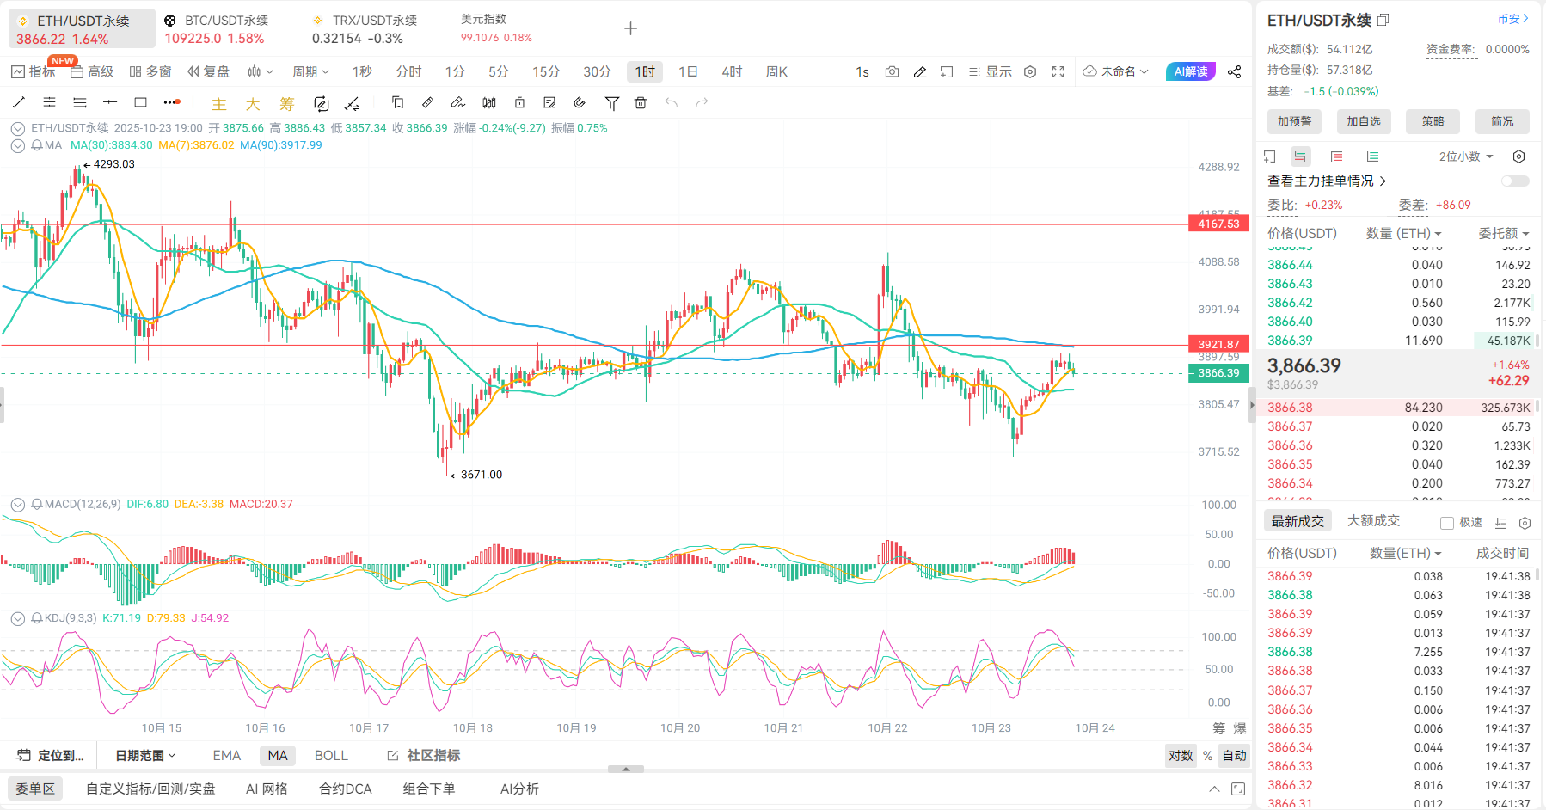Expand the 周期 period dropdown
This screenshot has width=1546, height=810.
coord(310,72)
